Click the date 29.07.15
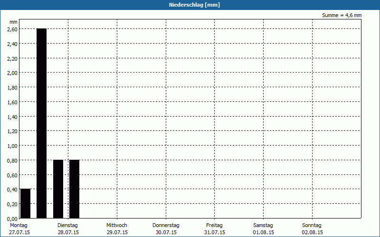 [117, 232]
